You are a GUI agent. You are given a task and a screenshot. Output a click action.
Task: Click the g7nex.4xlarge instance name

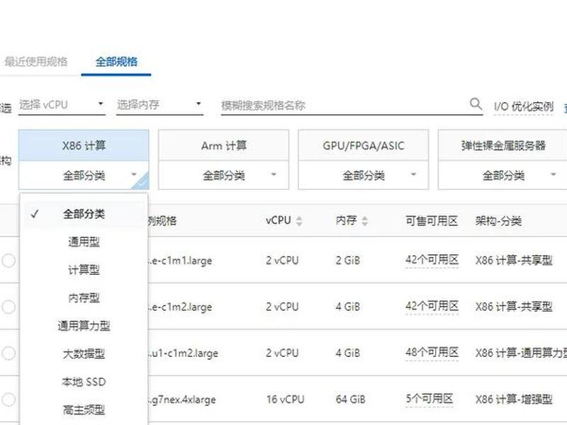182,399
